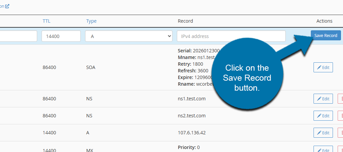Click the SOA type cell
Viewport: 343px width, 152px height.
tap(91, 68)
